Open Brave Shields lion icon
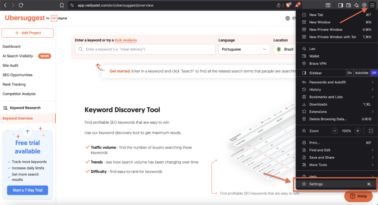Viewport: 378px width, 205px height. tap(288, 5)
